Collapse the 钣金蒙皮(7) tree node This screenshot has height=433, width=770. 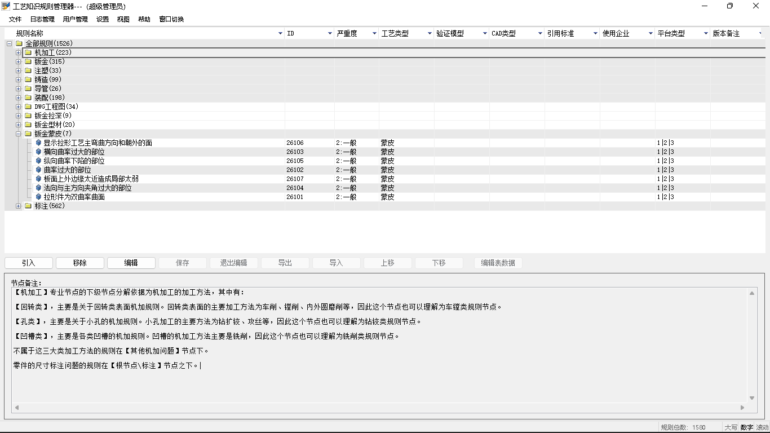point(18,134)
